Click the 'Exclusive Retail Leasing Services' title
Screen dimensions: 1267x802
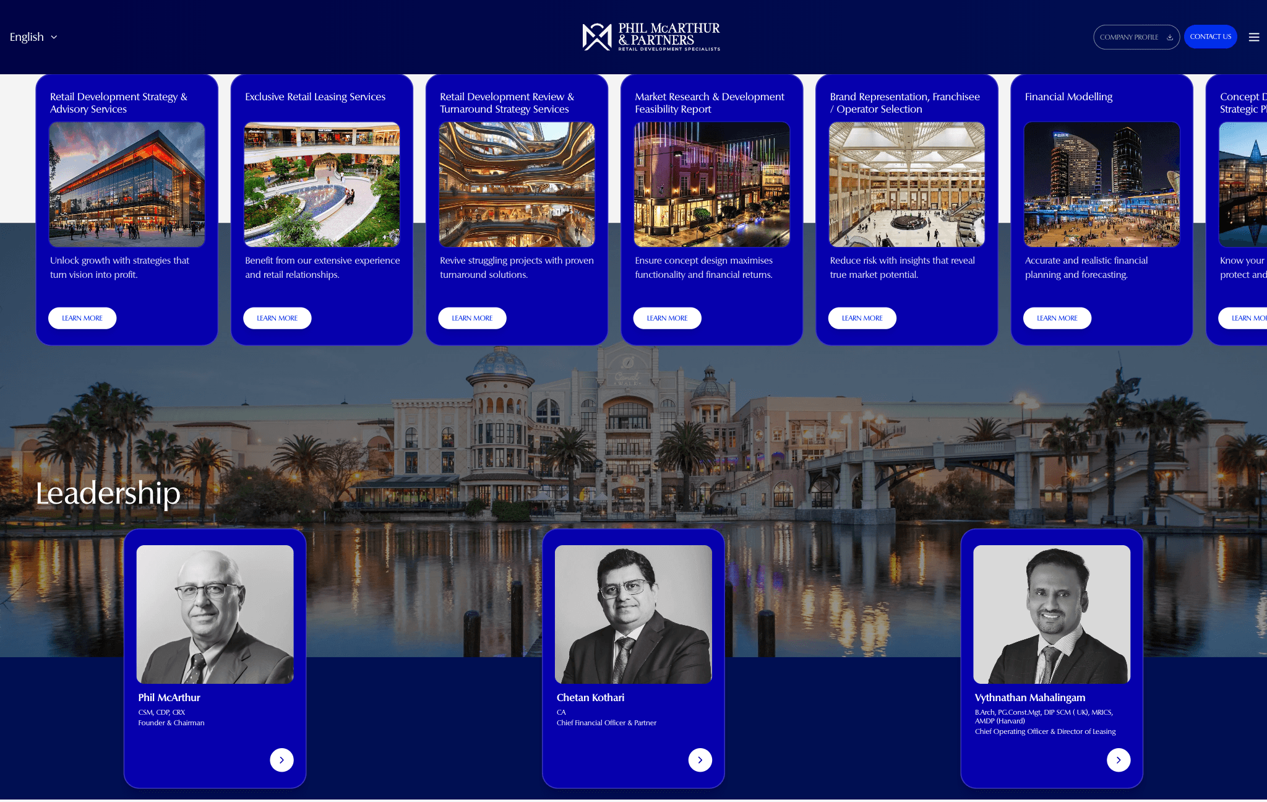pyautogui.click(x=315, y=97)
